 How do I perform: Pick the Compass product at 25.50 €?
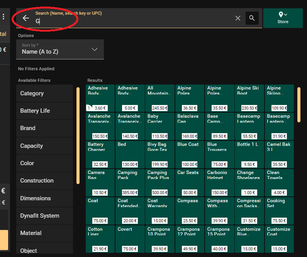click(x=189, y=211)
